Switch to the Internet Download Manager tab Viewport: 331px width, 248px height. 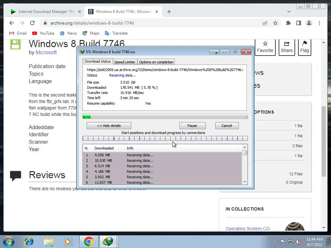pos(46,12)
